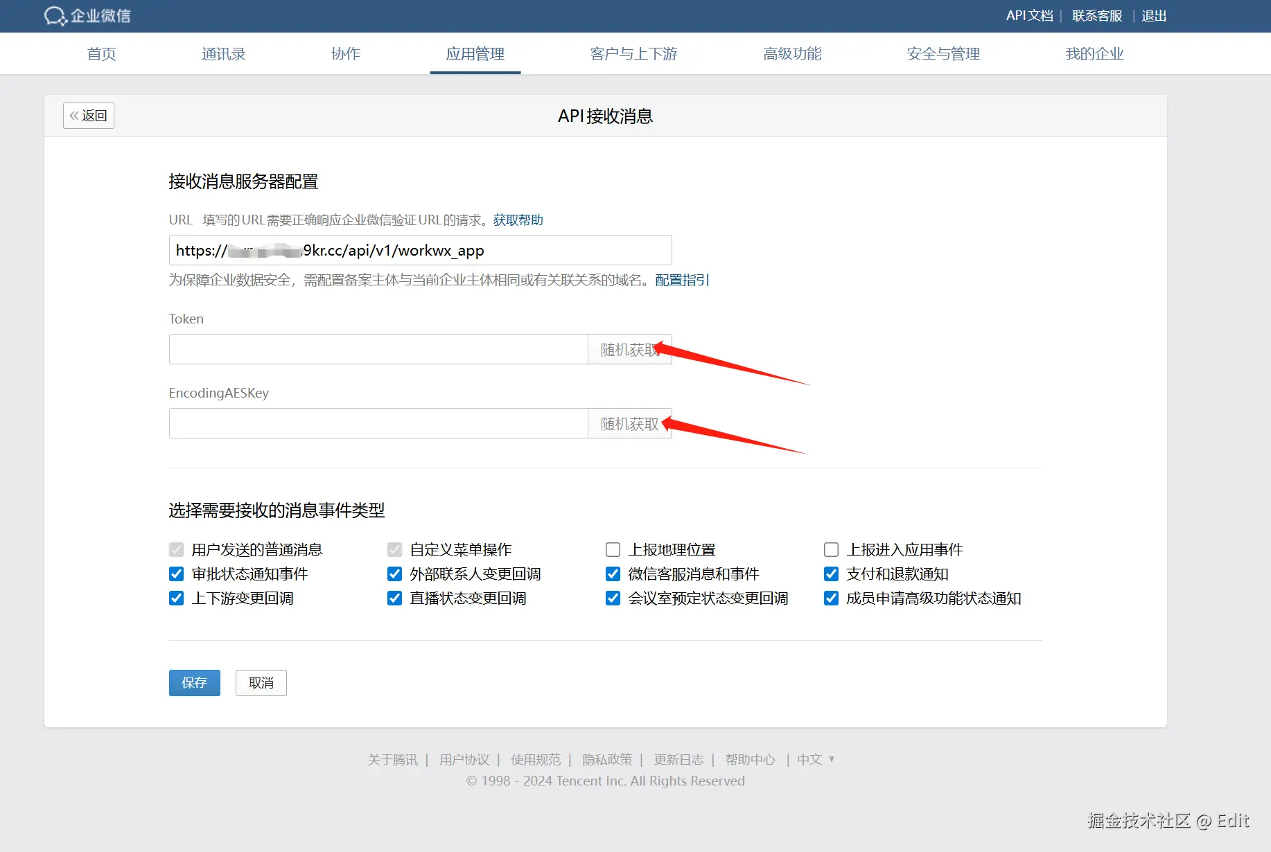Click the 保存 save button
The image size is (1271, 852).
pyautogui.click(x=194, y=682)
